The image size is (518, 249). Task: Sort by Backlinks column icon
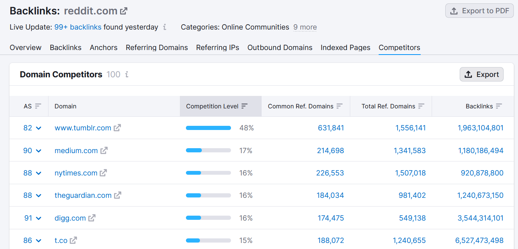coord(499,106)
